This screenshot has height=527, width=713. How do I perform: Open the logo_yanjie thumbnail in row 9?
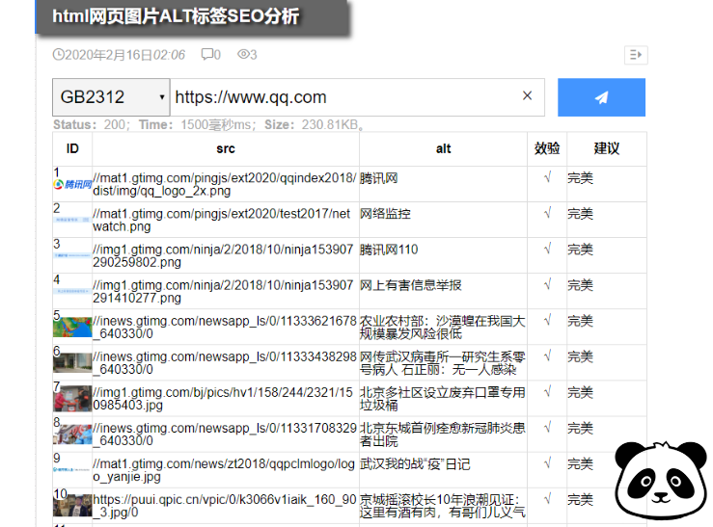pos(72,469)
